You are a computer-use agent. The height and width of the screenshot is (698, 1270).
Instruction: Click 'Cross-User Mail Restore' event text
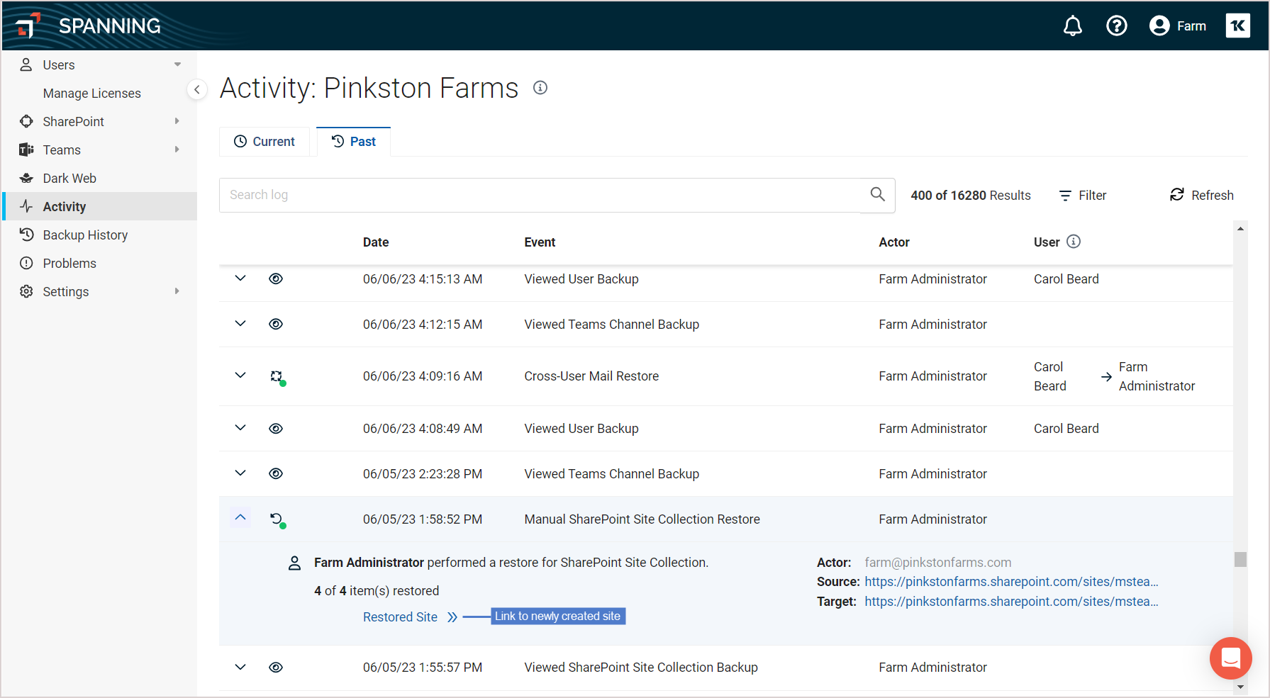pos(591,376)
